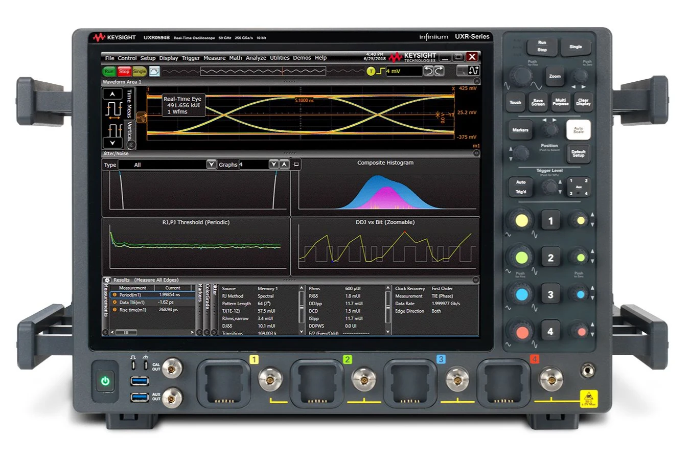Decrease Graphs count with down arrow
Viewport: 690px width, 460px height.
[x=274, y=165]
